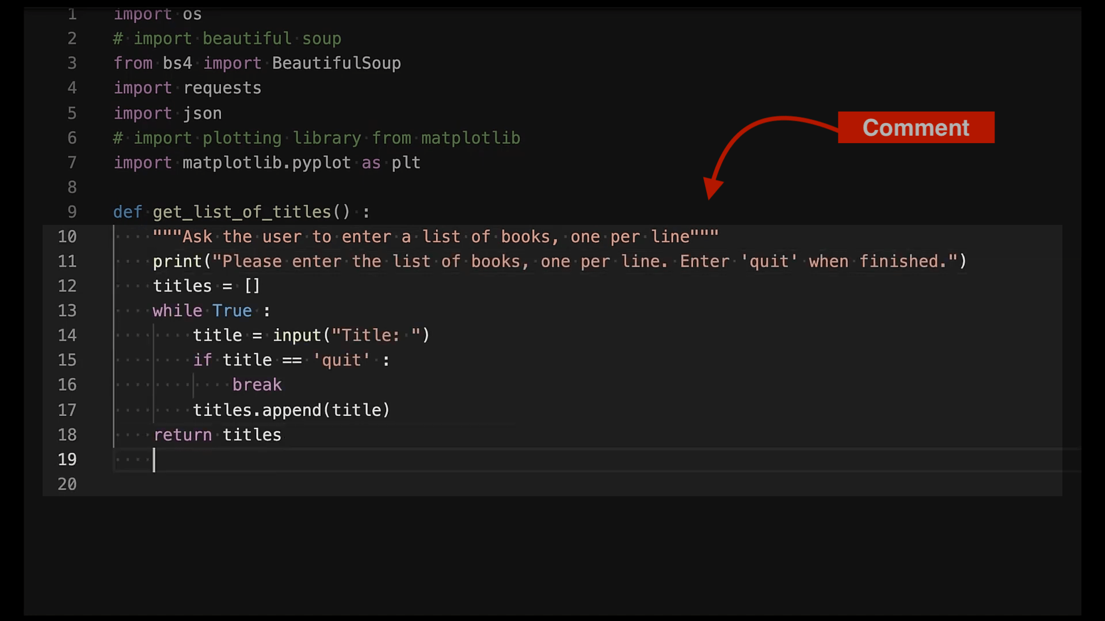Image resolution: width=1105 pixels, height=621 pixels.
Task: Click line number 9 in the gutter
Action: (x=72, y=212)
